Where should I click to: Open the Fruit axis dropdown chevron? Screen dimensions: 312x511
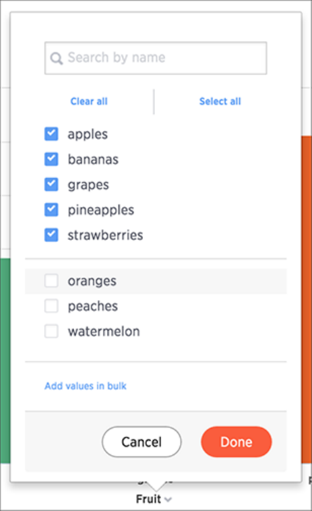tap(168, 500)
